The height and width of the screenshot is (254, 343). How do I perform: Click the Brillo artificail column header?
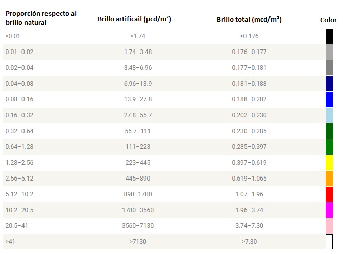tap(134, 19)
